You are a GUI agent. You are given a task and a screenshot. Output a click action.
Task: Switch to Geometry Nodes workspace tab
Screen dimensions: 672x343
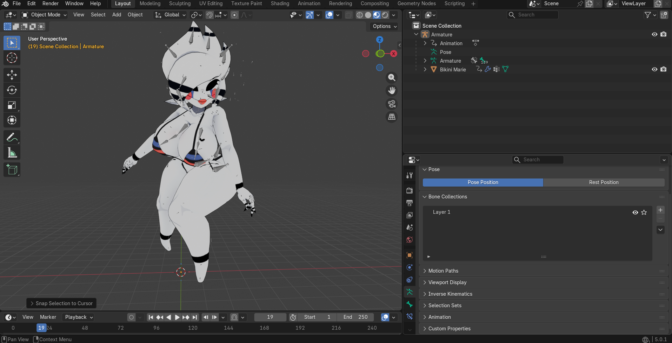click(417, 3)
